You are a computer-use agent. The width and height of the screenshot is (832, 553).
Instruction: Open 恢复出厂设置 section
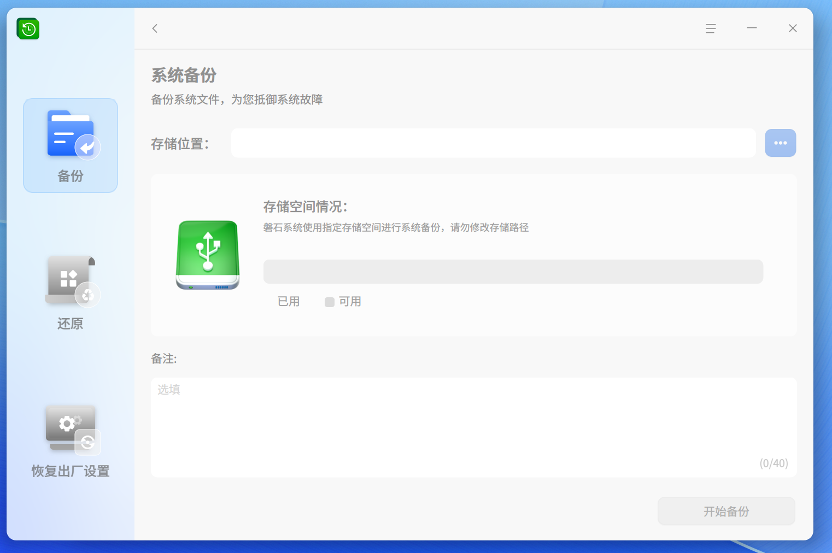pyautogui.click(x=71, y=442)
